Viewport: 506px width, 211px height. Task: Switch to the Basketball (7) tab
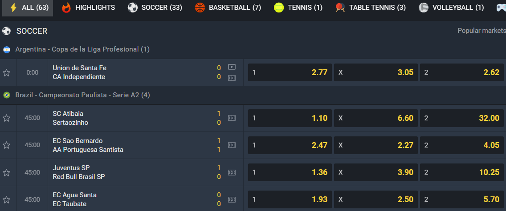228,8
